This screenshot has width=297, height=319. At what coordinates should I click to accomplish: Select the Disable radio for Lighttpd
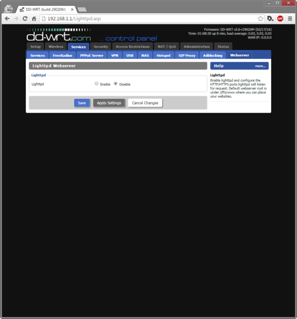pyautogui.click(x=116, y=84)
